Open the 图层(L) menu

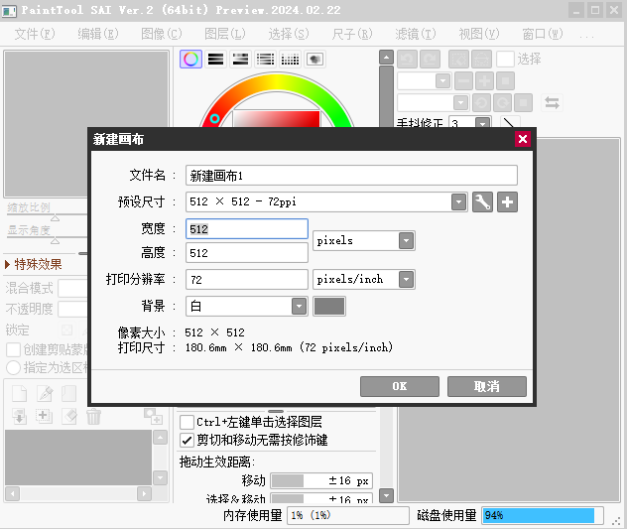click(225, 34)
